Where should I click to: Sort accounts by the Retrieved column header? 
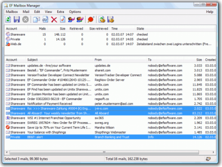pyautogui.click(x=76, y=29)
